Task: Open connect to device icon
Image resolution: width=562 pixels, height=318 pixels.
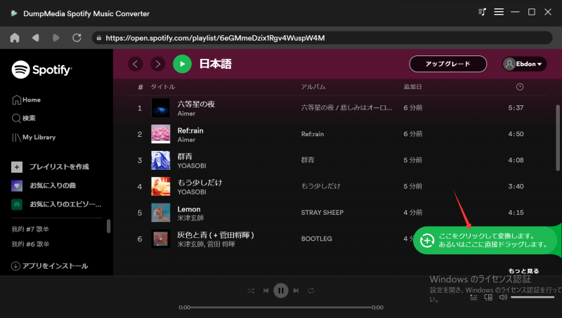Action: coord(488,297)
